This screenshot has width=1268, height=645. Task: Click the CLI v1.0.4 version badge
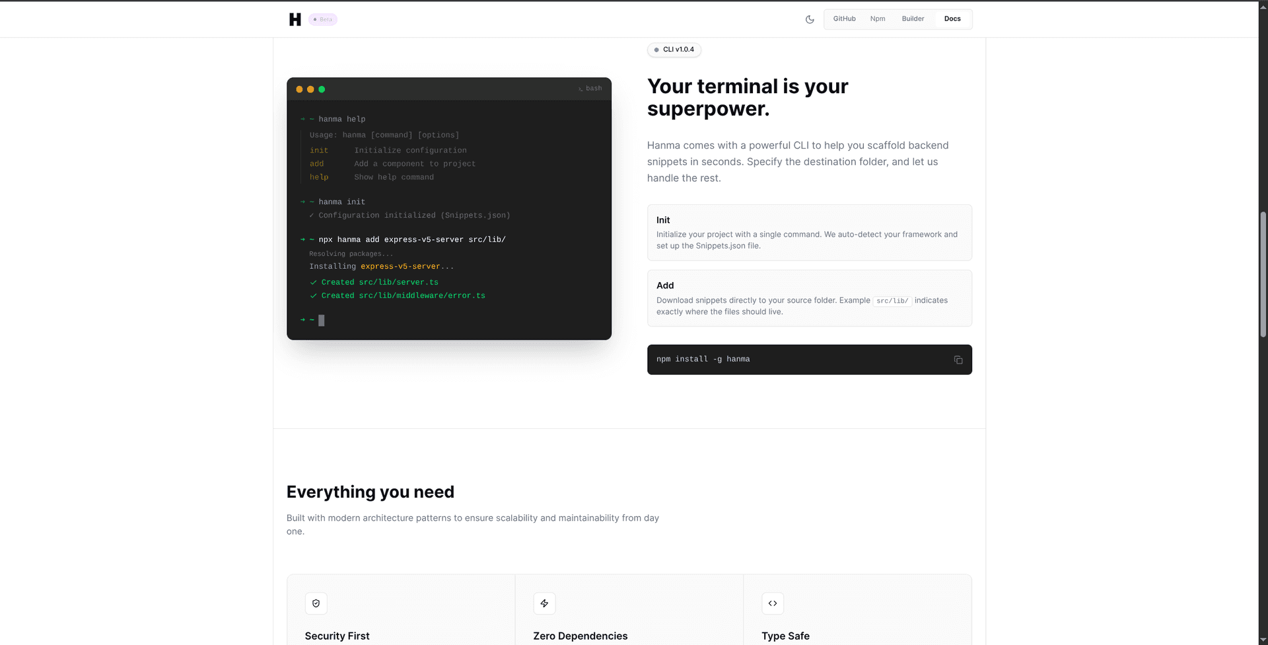click(674, 50)
